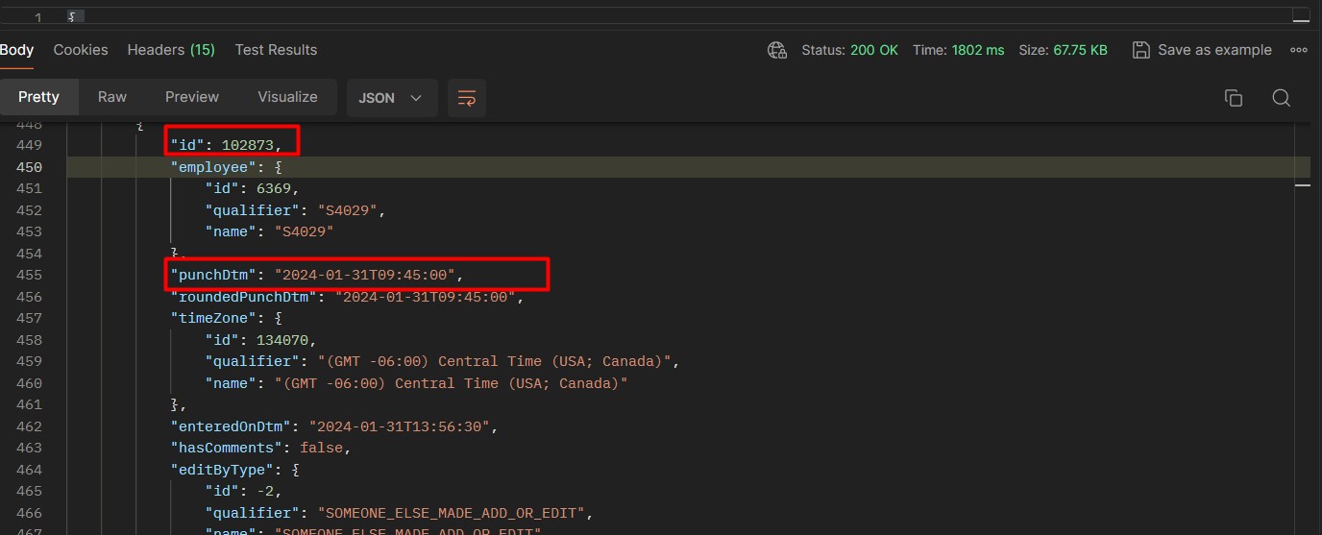Screen dimensions: 1322x535
Task: Click the wrap lines icon
Action: pos(467,98)
